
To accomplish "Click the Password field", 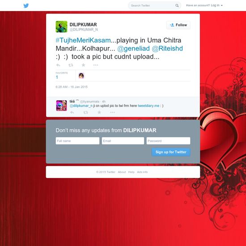I will [168, 141].
